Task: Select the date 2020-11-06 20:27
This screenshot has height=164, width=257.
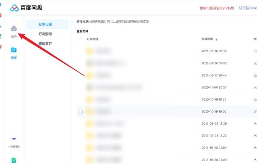Action: (214, 87)
